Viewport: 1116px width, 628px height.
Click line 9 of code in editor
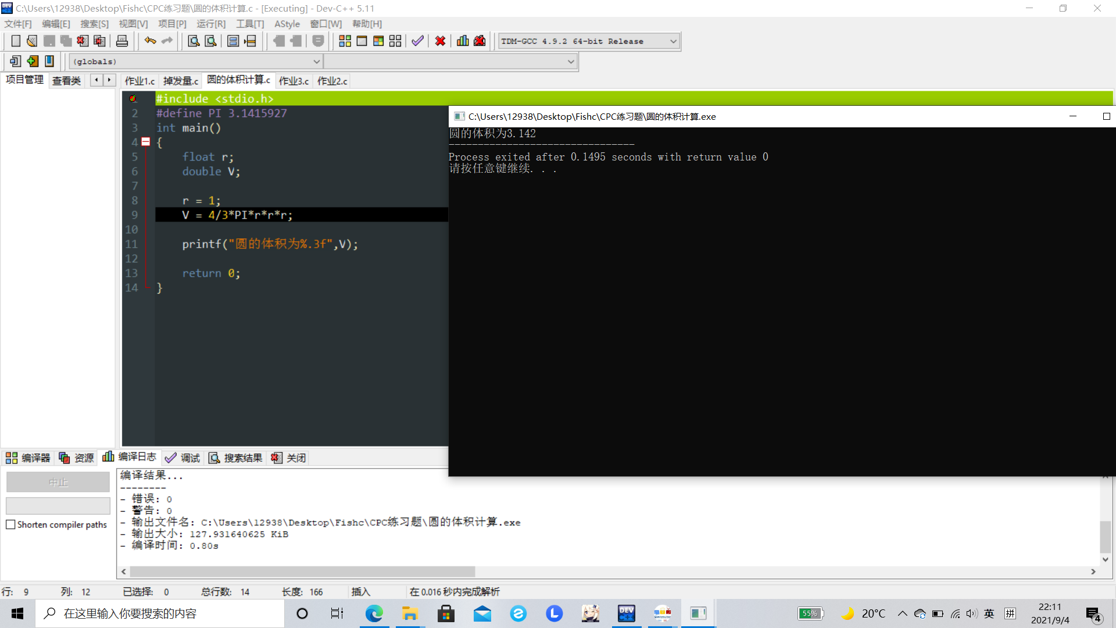[x=301, y=215]
